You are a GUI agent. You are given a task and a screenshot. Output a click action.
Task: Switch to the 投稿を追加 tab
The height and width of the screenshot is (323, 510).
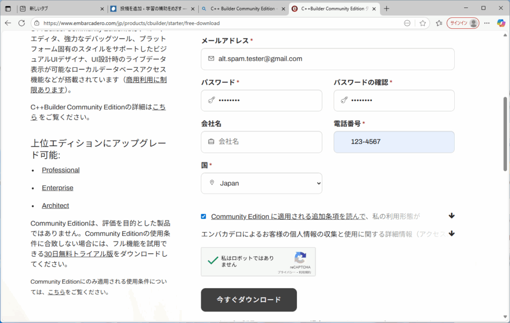point(152,9)
